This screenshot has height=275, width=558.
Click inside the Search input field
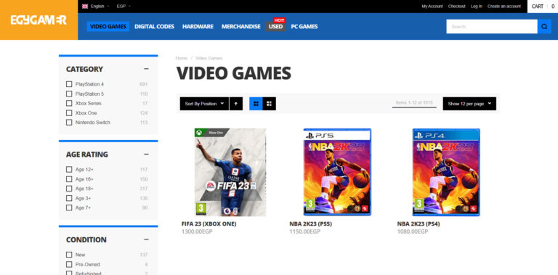[x=492, y=27]
